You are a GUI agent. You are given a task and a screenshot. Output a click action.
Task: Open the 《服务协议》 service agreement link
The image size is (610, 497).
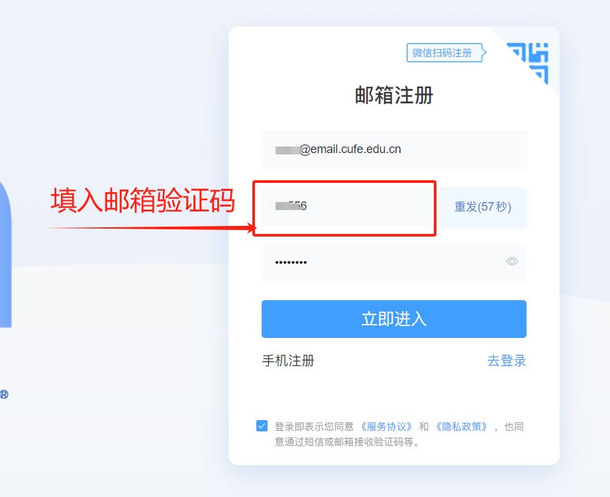[x=385, y=427]
